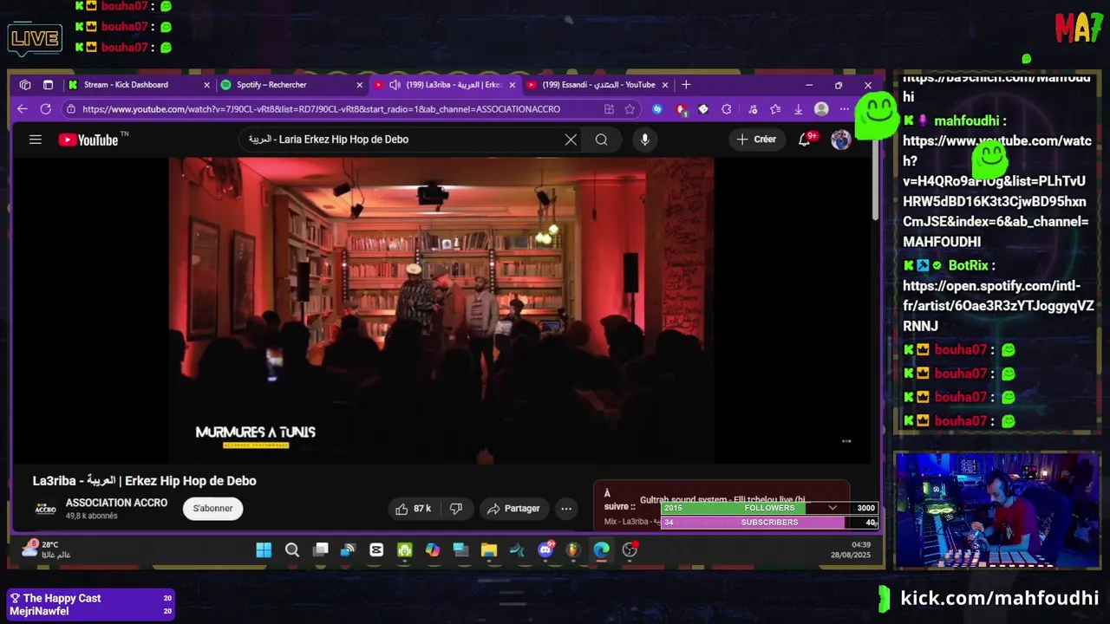Screen dimensions: 1110x624
Task: Open the YouTube guide hamburger menu
Action: point(36,140)
